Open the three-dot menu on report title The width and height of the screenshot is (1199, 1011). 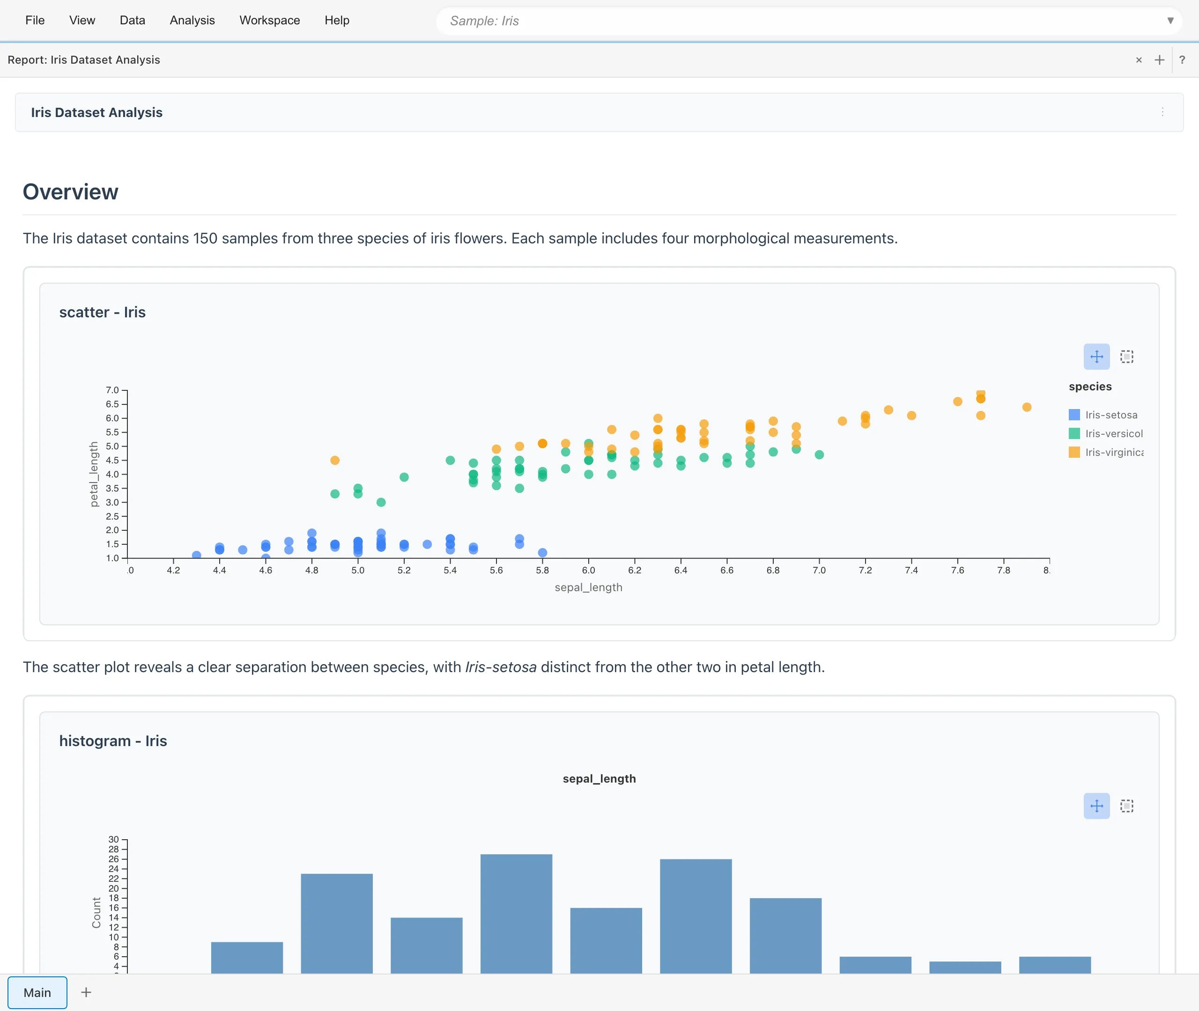(1162, 112)
